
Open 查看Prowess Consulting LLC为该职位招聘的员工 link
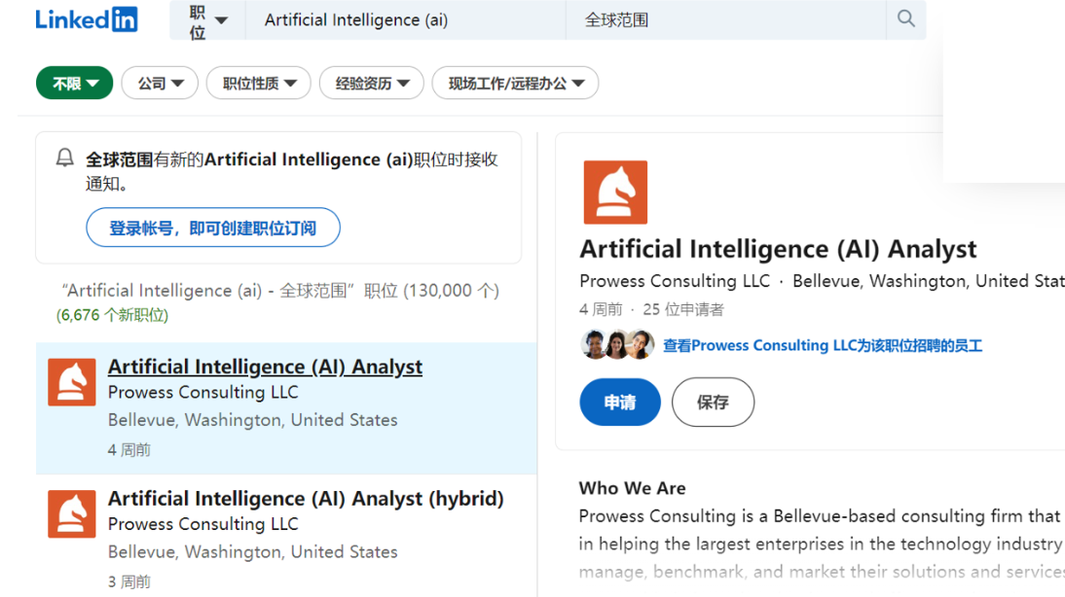(823, 345)
